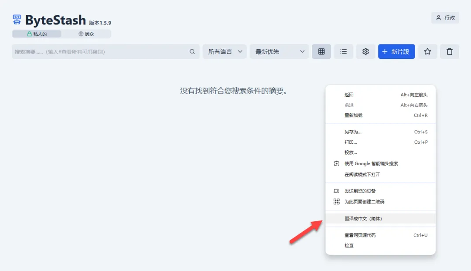Viewport: 471px width, 271px height.
Task: Select 翻译成中文（简体） in context menu
Action: tap(363, 218)
